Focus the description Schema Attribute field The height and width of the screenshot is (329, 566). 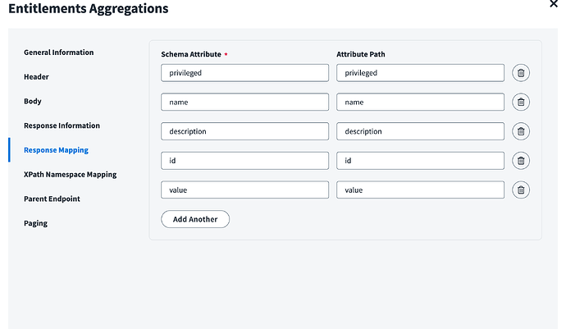(244, 131)
